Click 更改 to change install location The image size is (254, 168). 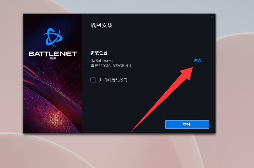[x=197, y=61]
